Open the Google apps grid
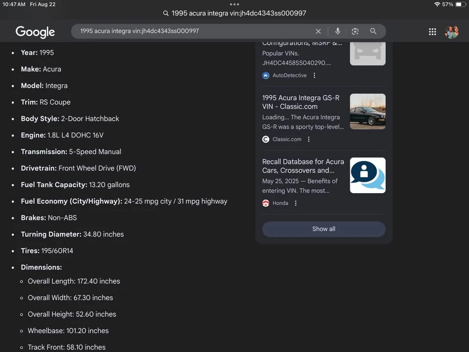The image size is (469, 352). 432,32
